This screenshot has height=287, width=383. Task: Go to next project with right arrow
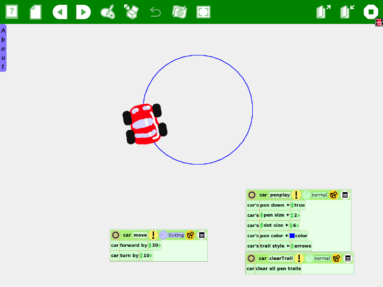click(83, 12)
